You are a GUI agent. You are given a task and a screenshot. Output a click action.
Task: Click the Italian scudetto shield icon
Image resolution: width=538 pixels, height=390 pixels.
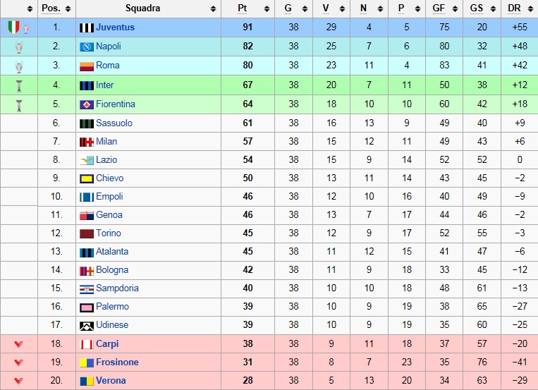13,27
